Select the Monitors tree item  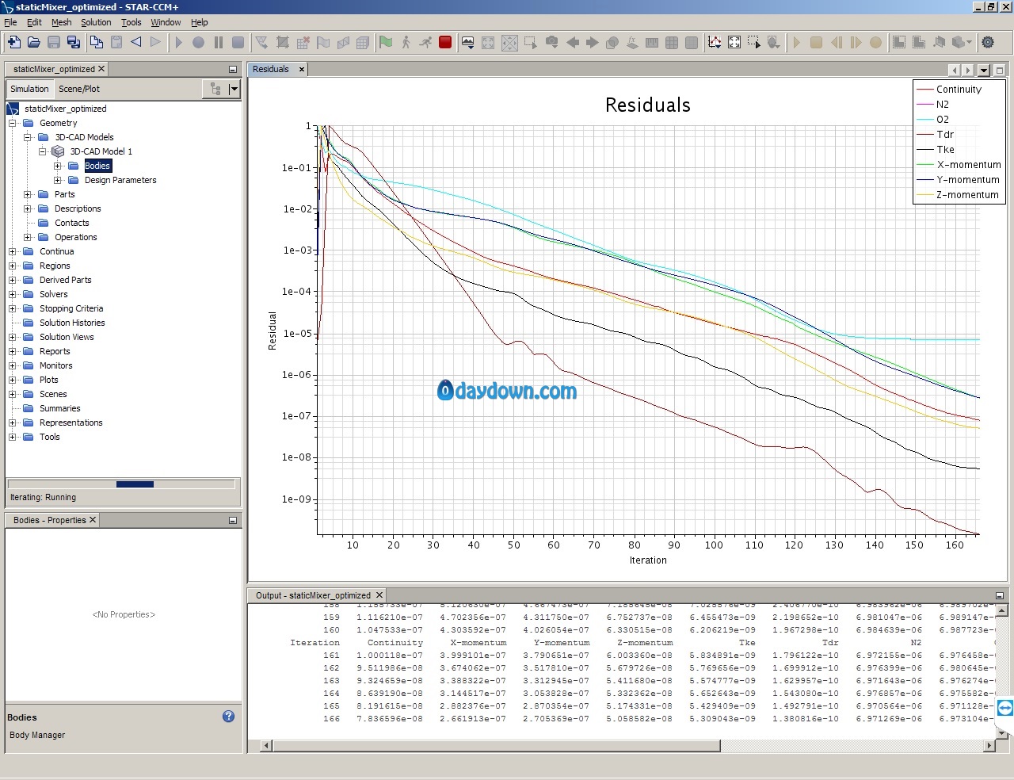point(55,365)
